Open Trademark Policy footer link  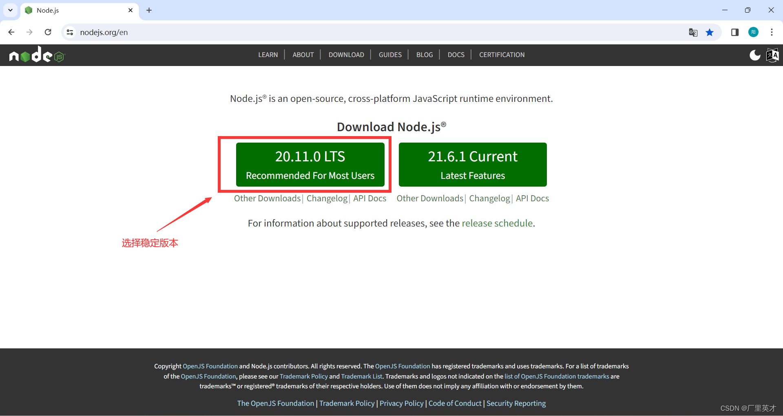tap(347, 403)
